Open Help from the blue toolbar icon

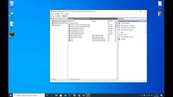pyautogui.click(x=64, y=16)
